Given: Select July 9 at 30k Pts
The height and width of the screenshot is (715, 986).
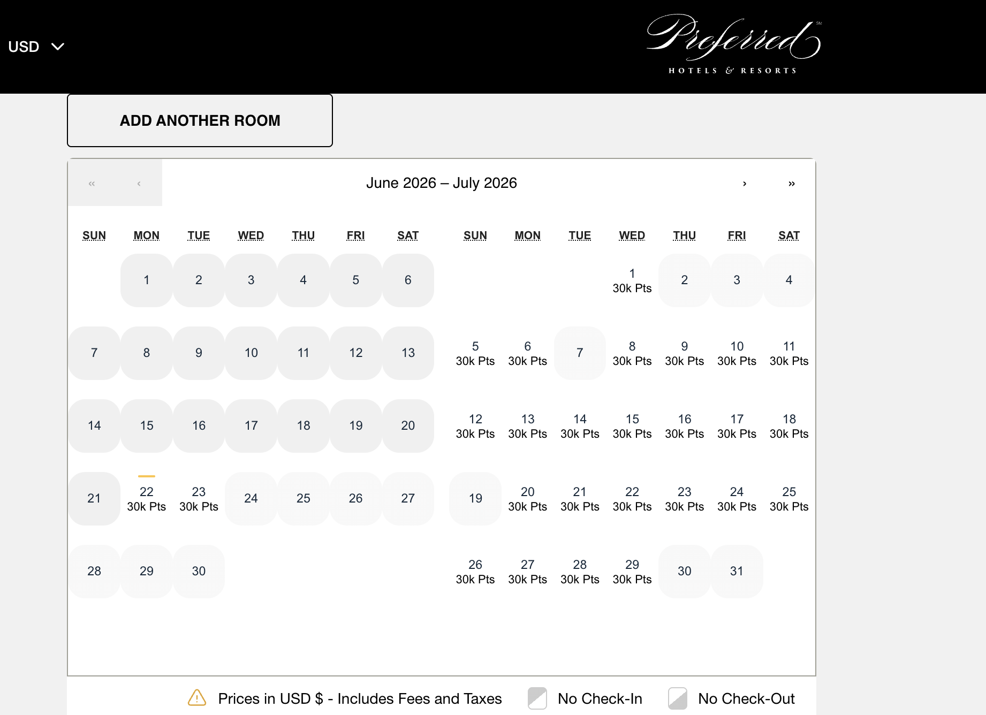Looking at the screenshot, I should (x=685, y=353).
